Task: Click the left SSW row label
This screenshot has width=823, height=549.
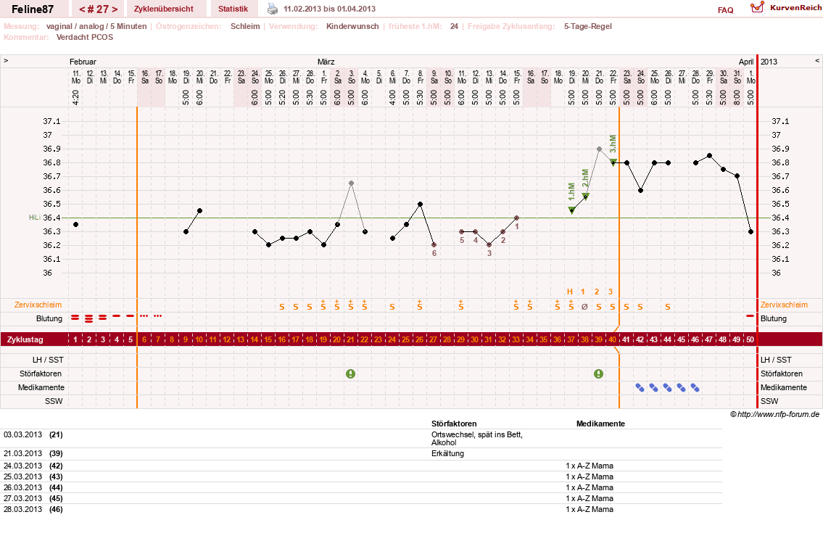Action: coord(54,401)
